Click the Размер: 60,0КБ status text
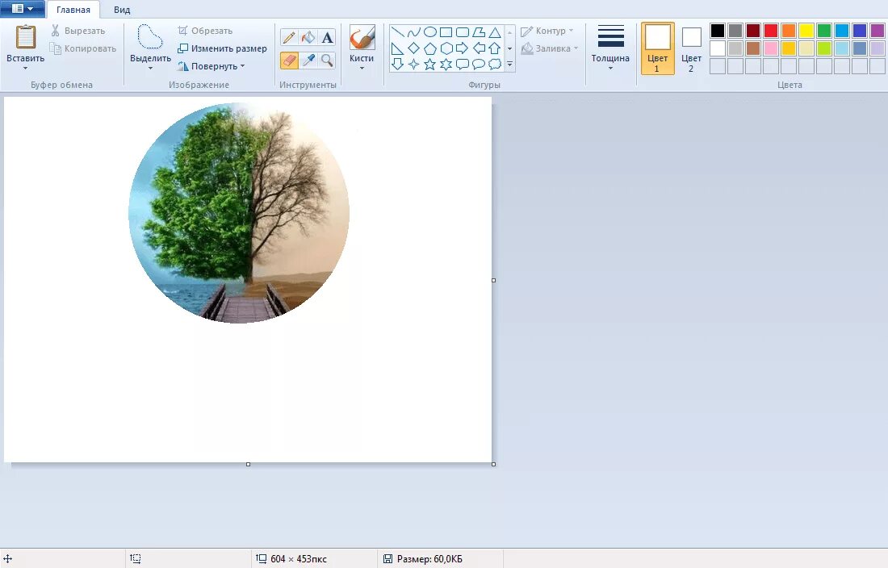Screen dimensions: 888x568 [x=429, y=559]
